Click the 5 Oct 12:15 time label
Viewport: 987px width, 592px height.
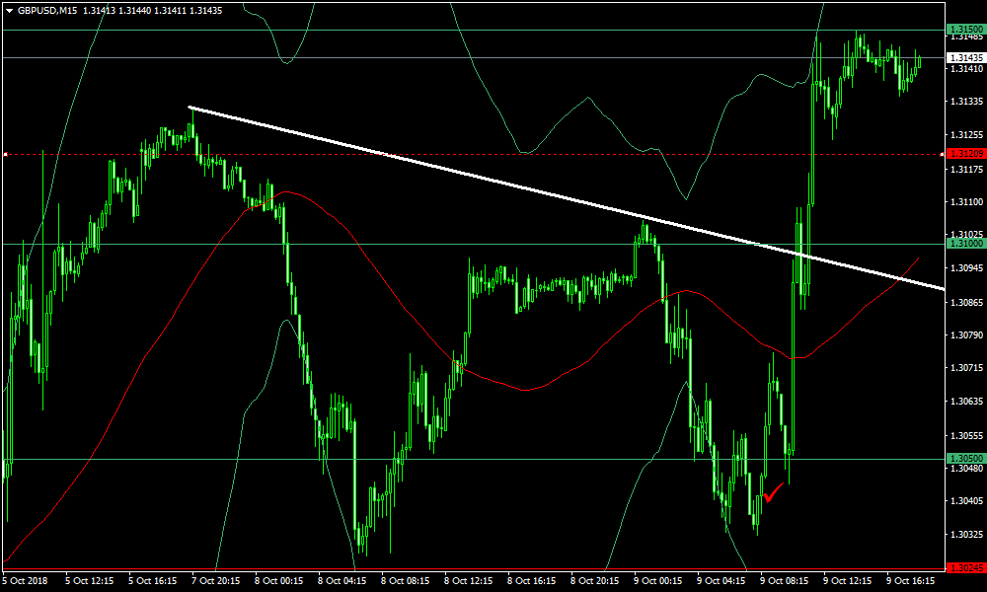(x=90, y=581)
